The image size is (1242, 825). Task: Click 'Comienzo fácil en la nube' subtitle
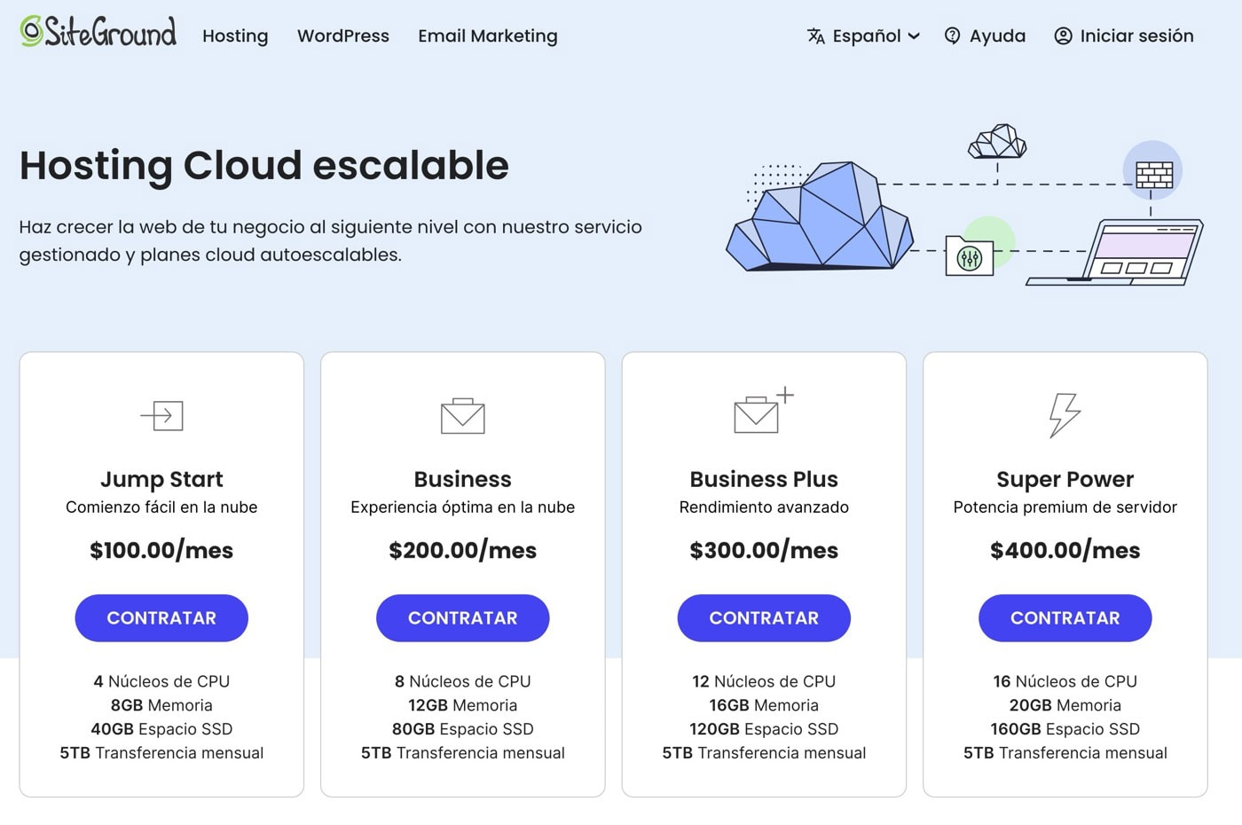[x=161, y=507]
